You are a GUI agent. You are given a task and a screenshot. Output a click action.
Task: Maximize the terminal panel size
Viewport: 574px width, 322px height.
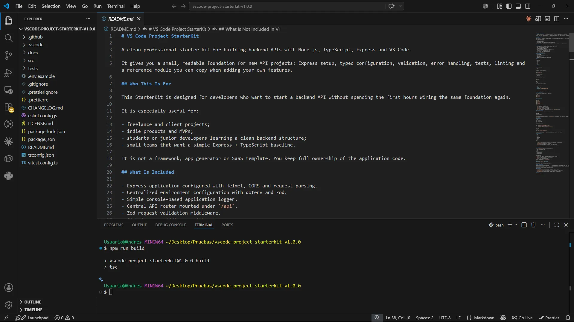click(x=557, y=225)
